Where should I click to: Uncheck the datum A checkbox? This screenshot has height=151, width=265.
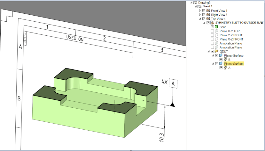coord(221,68)
